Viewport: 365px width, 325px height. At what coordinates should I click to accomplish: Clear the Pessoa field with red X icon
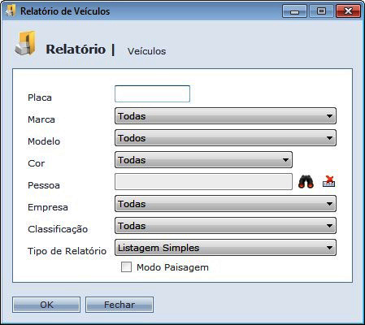328,181
